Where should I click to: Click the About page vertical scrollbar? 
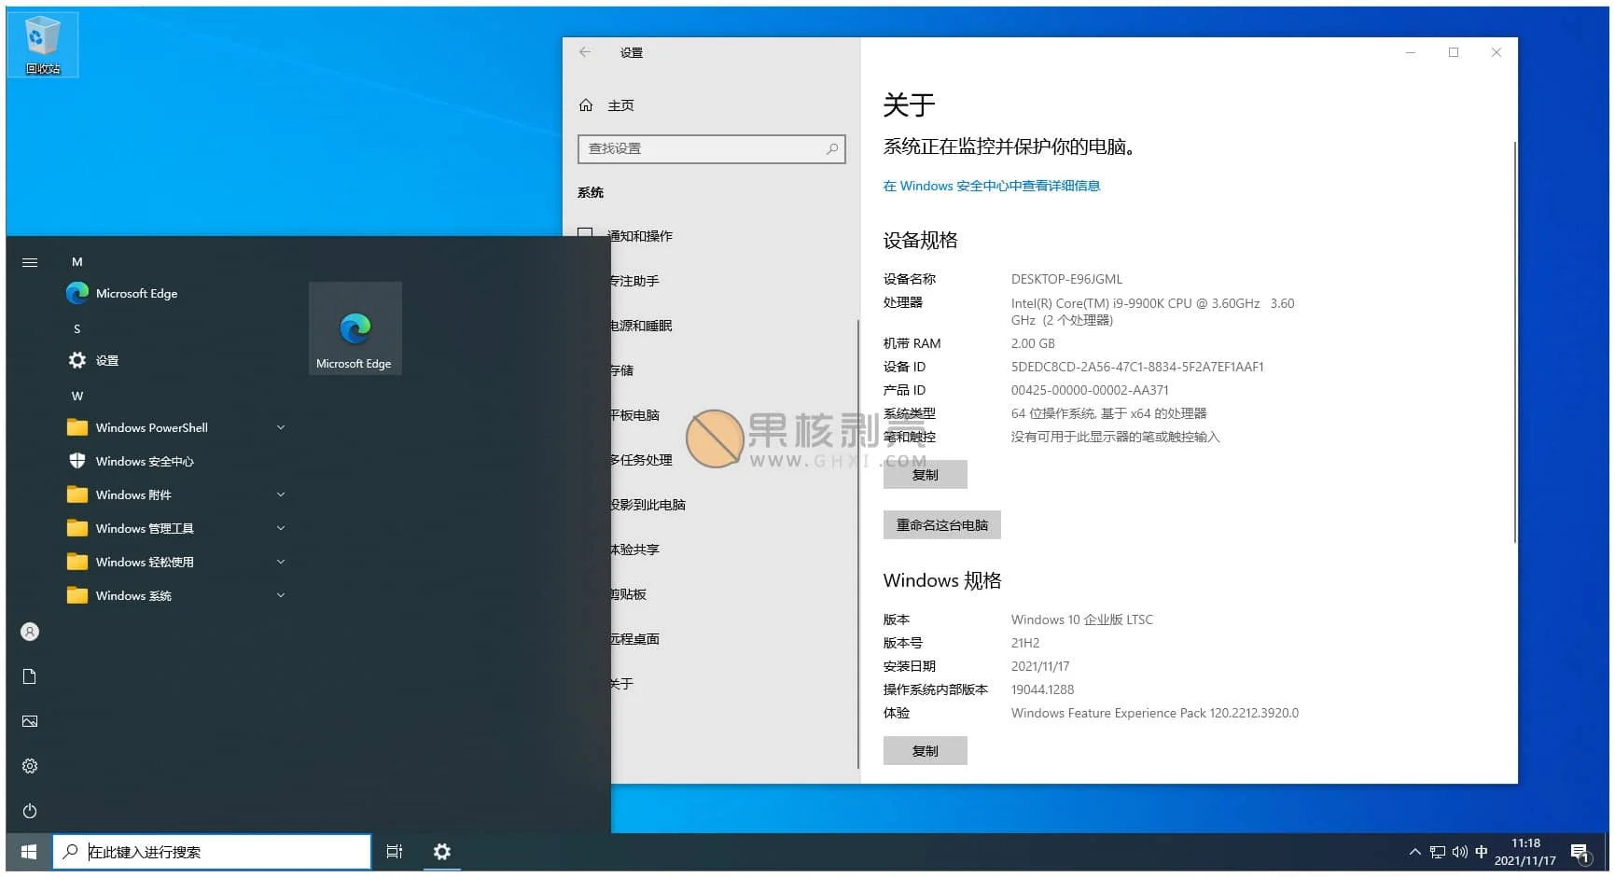pos(1514,341)
